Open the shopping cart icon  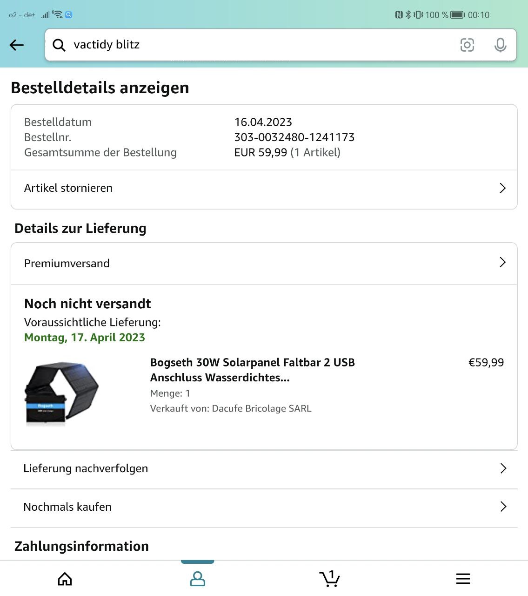pyautogui.click(x=330, y=579)
